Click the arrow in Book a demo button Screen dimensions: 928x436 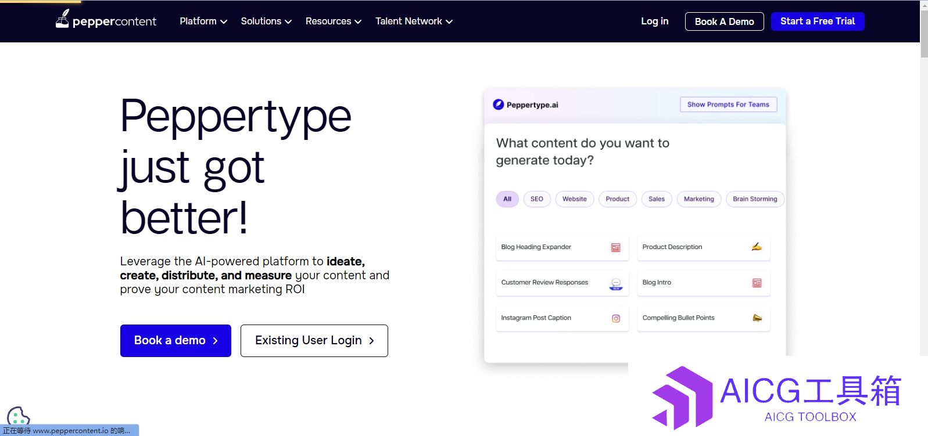215,341
